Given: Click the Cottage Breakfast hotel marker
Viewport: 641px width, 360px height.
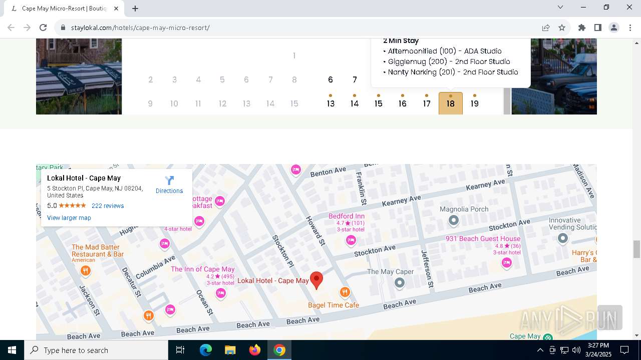Looking at the screenshot, I should [x=219, y=201].
